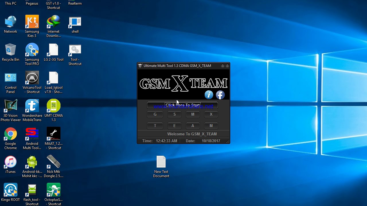367x206 pixels.
Task: Select the LG 2-3G Tool icon
Action: (x=54, y=53)
